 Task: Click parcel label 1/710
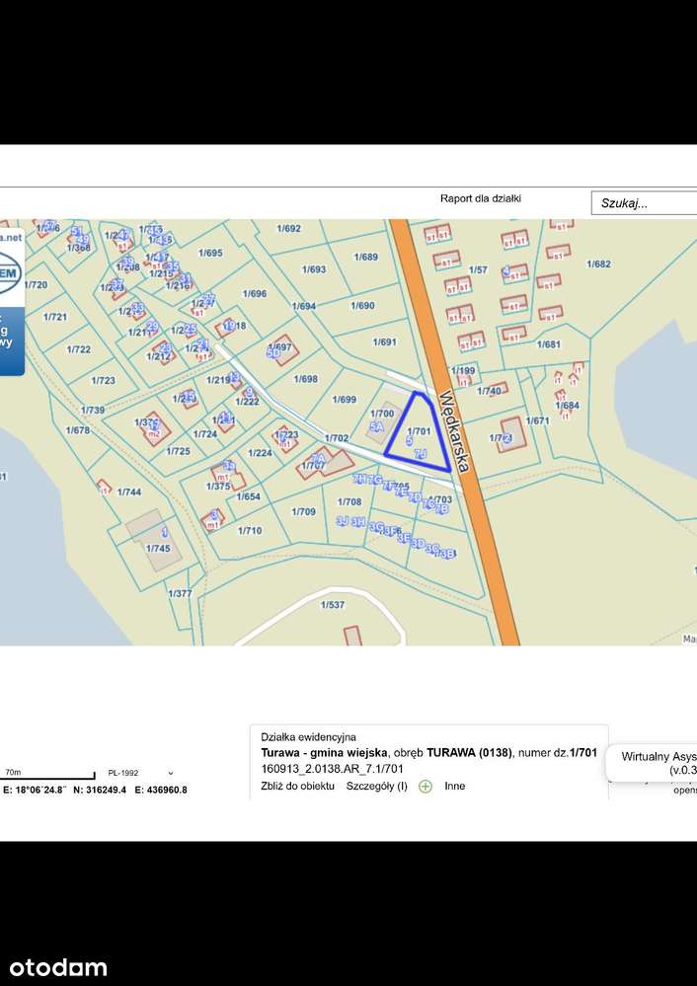pos(249,531)
